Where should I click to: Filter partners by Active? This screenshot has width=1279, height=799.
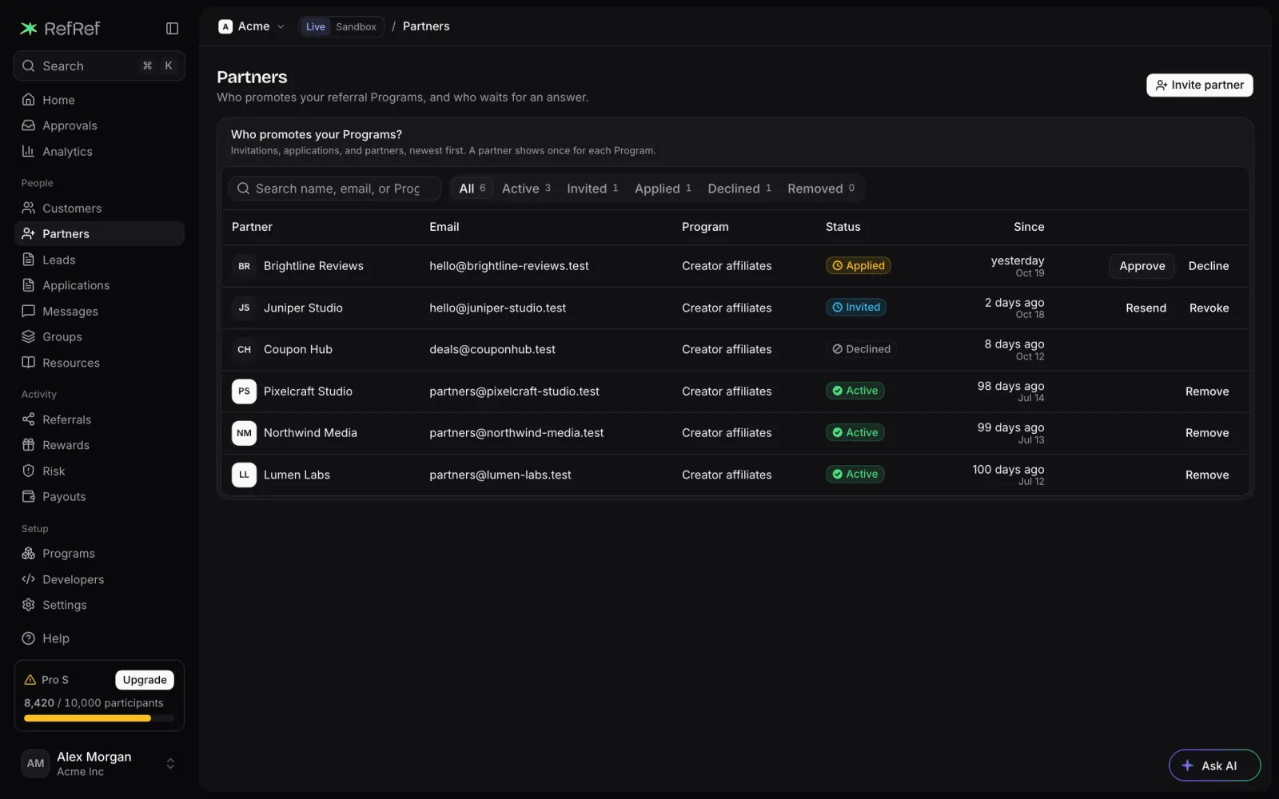526,189
